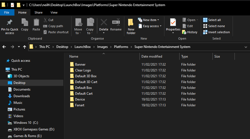
Task: Select the Default 3D Box folder
Action: click(x=83, y=76)
